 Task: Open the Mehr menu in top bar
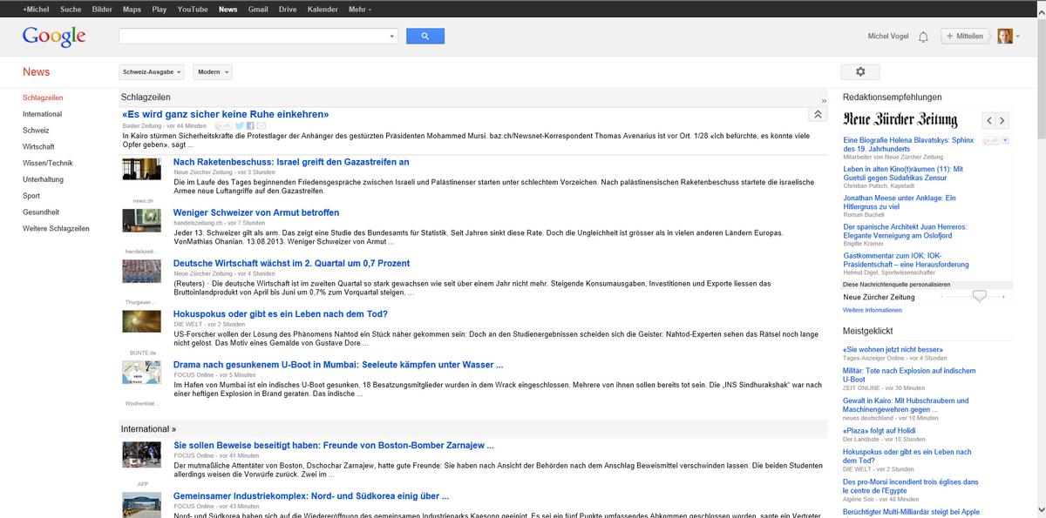(359, 9)
